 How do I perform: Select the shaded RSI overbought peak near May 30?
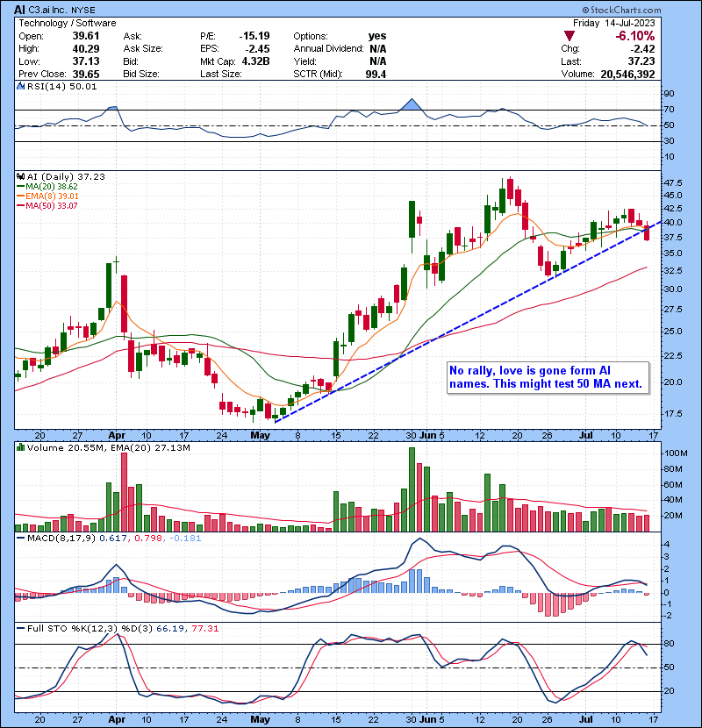(x=411, y=104)
